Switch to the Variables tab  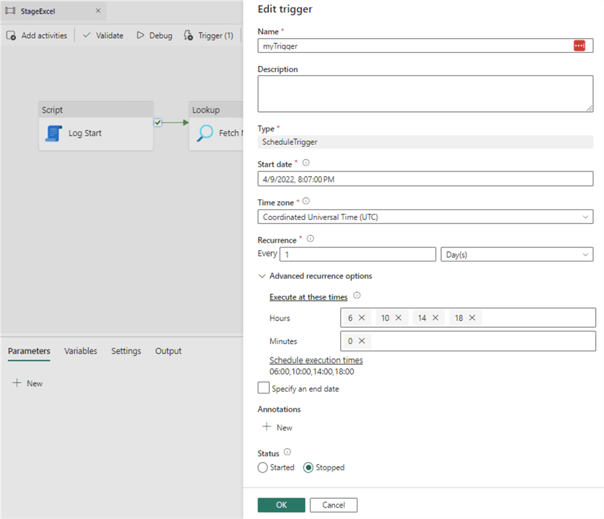click(x=81, y=351)
